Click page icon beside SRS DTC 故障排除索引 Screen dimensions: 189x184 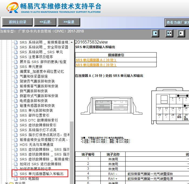click(16, 120)
